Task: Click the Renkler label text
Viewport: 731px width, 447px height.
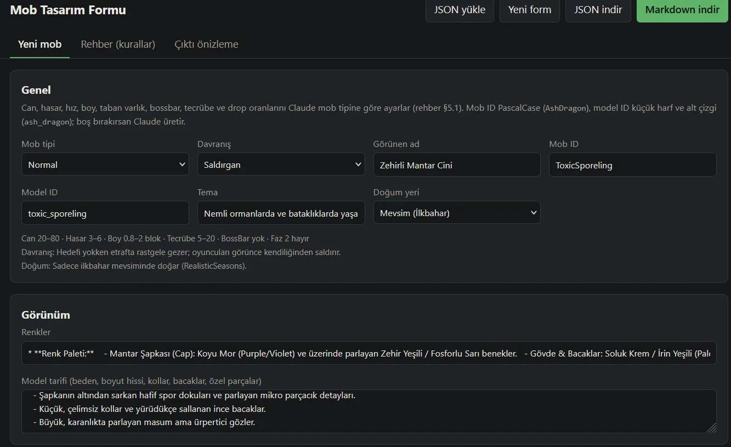Action: [36, 332]
